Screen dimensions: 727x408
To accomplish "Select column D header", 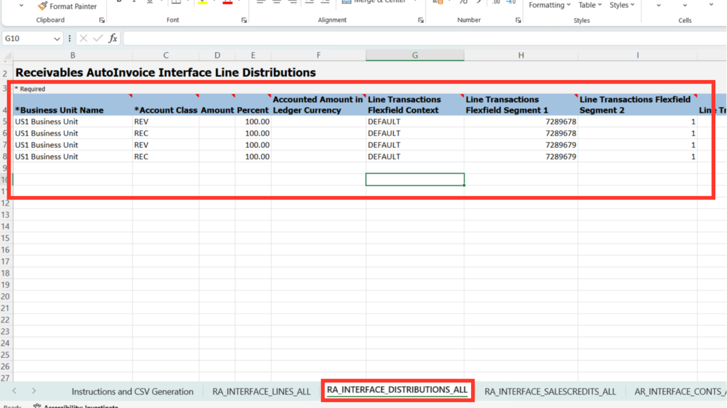I will pyautogui.click(x=217, y=56).
